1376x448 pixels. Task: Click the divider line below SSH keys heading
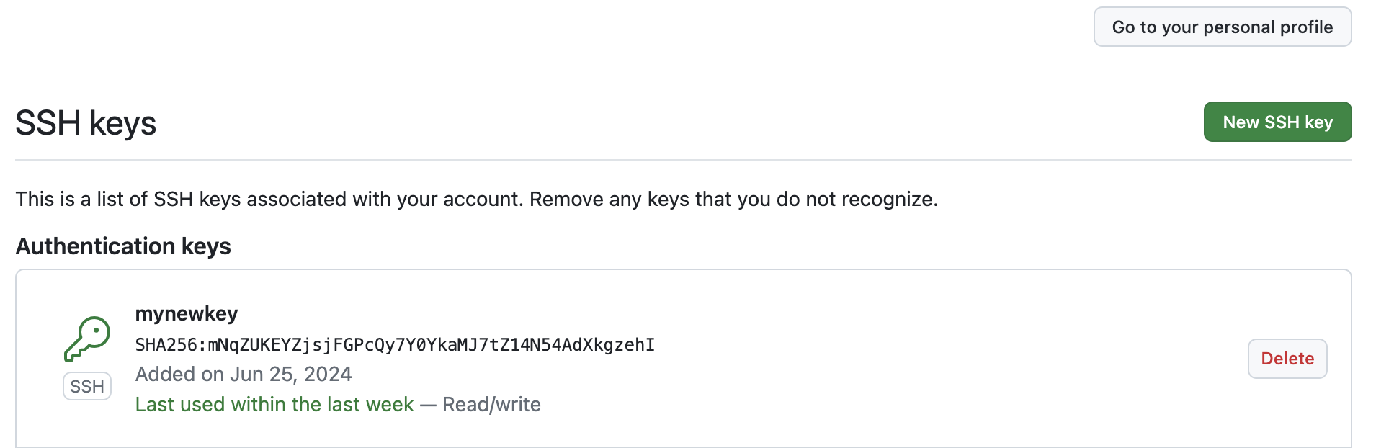click(x=684, y=160)
